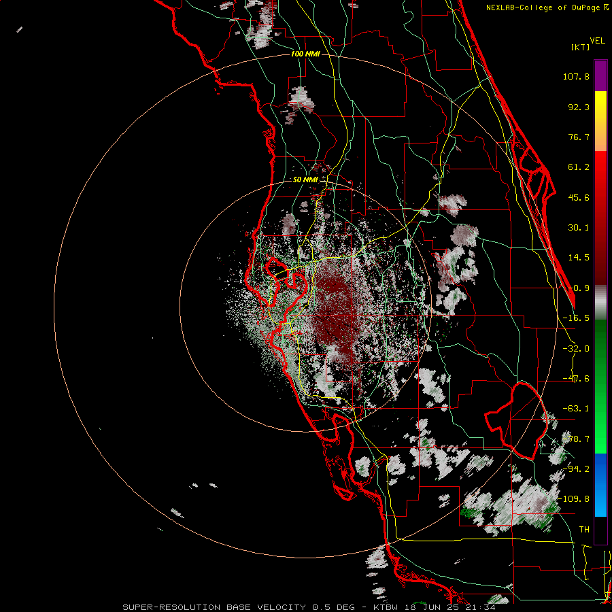Select the -47.6 velocity scale value
The width and height of the screenshot is (612, 612).
tap(576, 379)
